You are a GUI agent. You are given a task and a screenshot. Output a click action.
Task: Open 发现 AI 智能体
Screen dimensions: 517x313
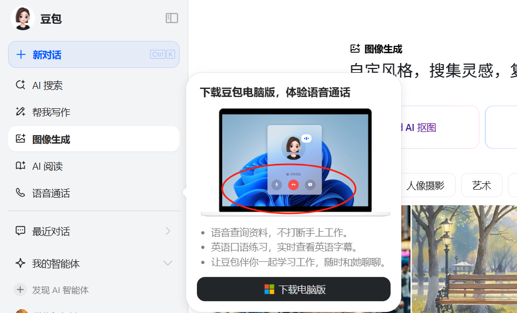[x=94, y=290]
